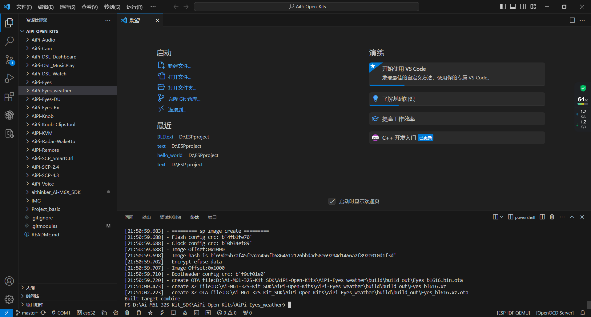
Task: Click the master* branch in status bar
Action: (26, 313)
